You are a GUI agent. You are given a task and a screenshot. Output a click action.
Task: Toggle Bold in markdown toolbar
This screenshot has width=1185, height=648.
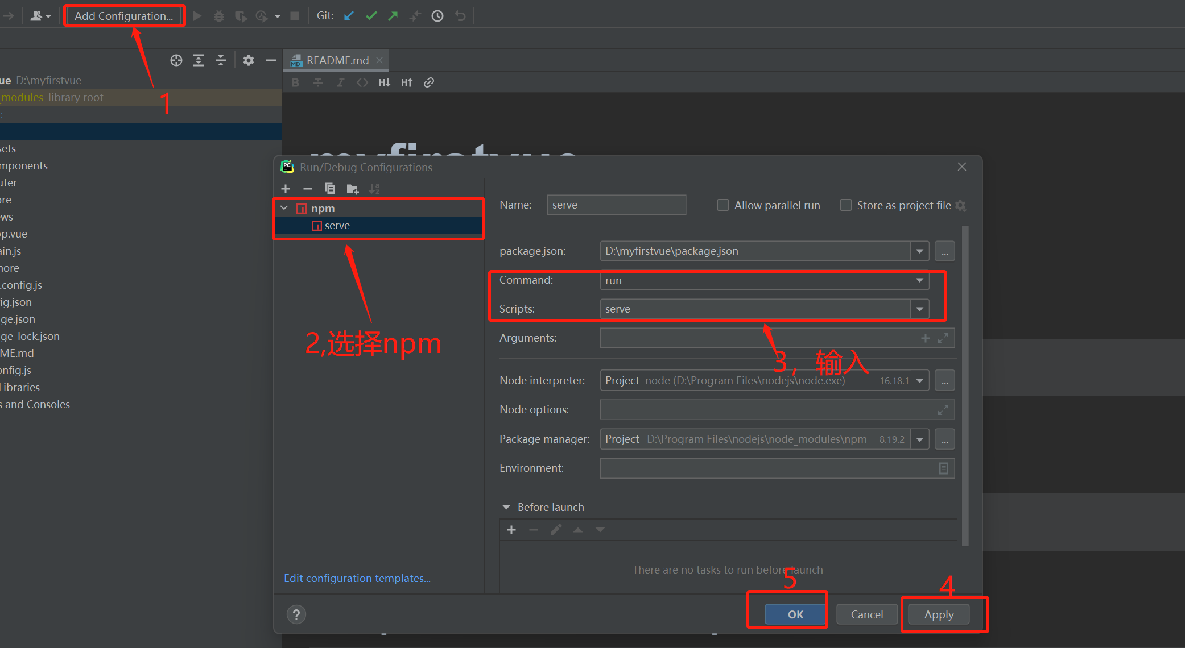(x=295, y=82)
